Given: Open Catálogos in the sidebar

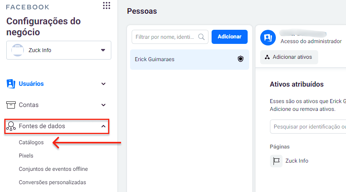Looking at the screenshot, I should (x=31, y=142).
